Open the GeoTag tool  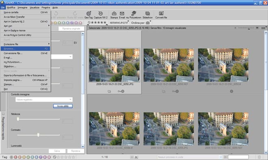click(89, 15)
